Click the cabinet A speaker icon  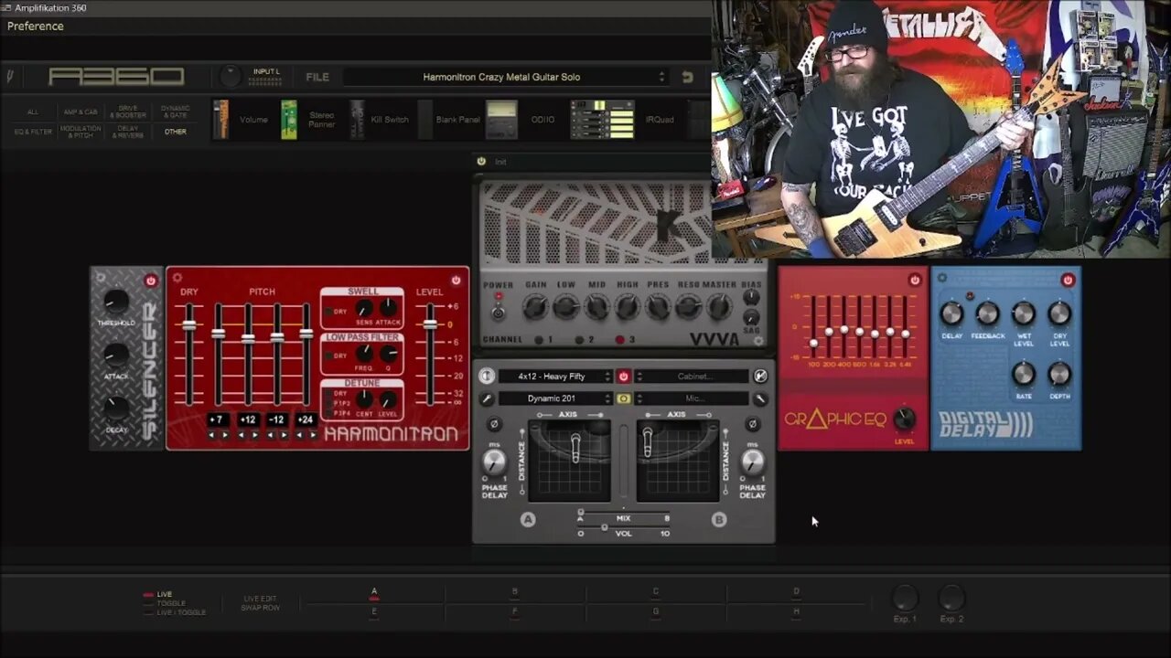(x=487, y=376)
